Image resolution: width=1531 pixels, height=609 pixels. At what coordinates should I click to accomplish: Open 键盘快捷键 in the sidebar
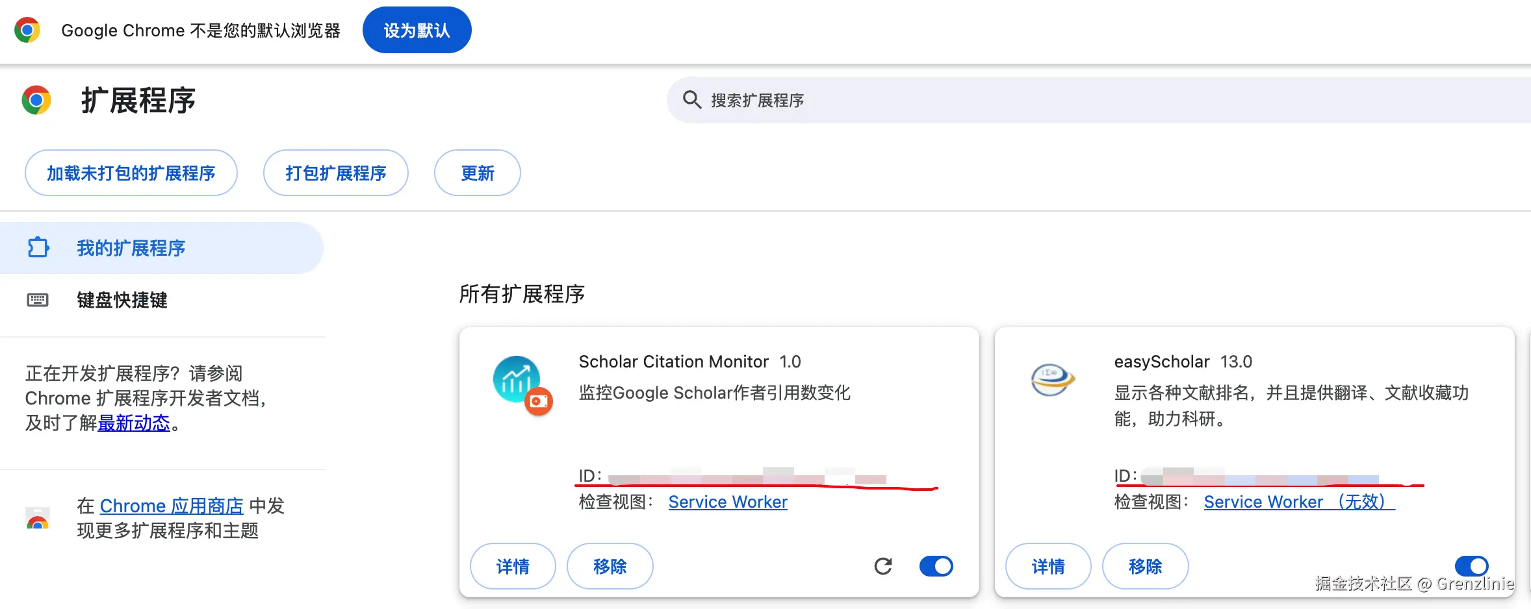click(122, 300)
